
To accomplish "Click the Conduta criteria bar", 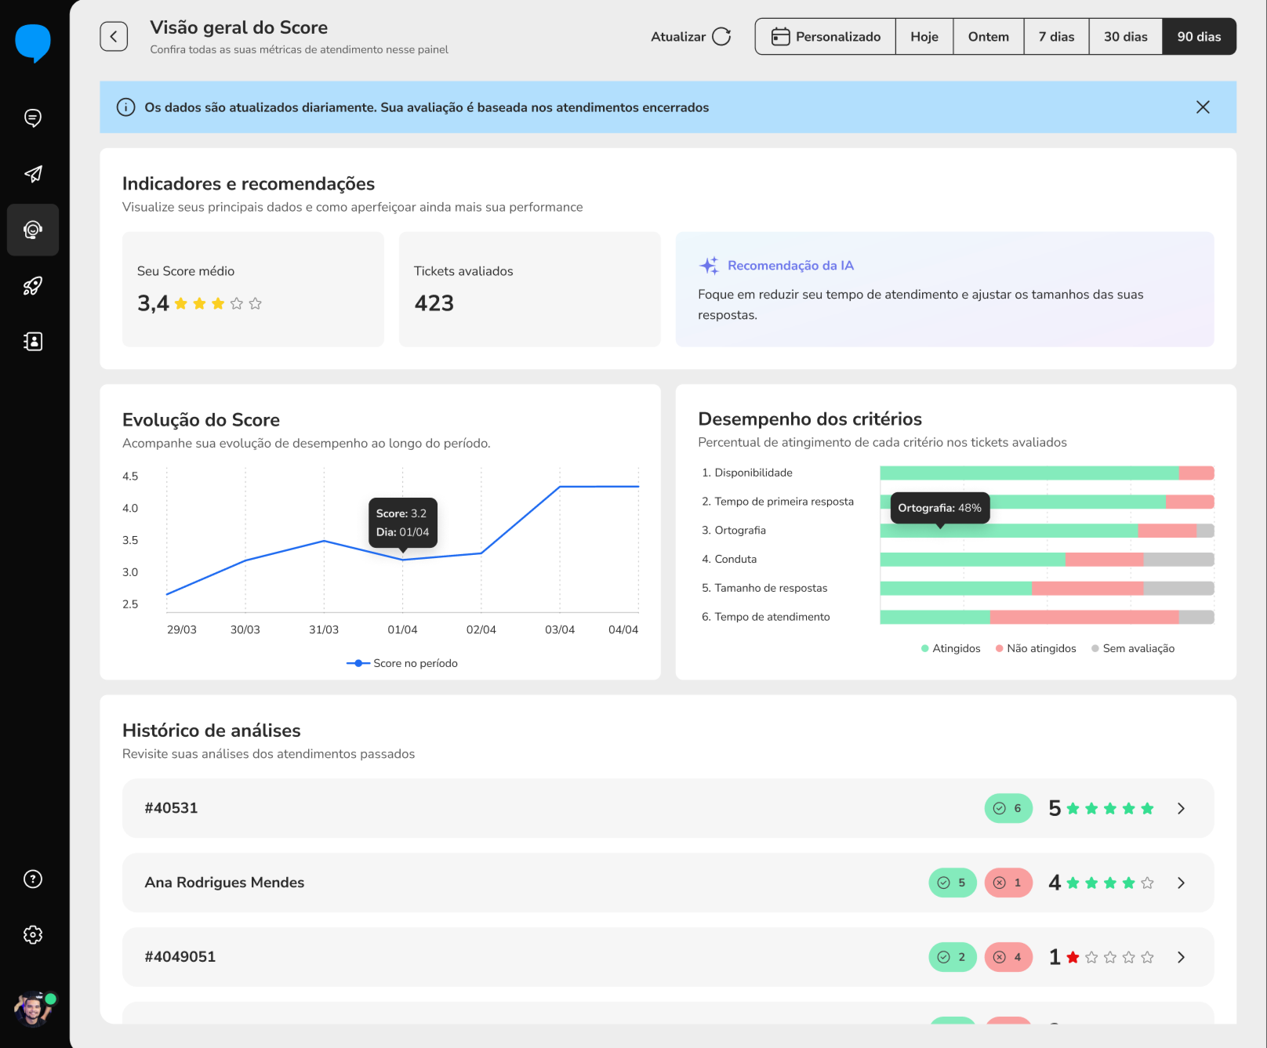I will [1047, 559].
